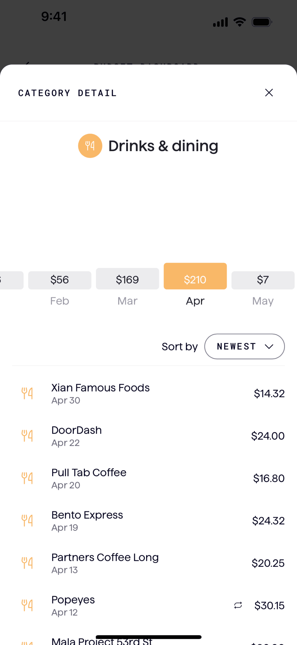Select the Mar $169 month bar

127,278
